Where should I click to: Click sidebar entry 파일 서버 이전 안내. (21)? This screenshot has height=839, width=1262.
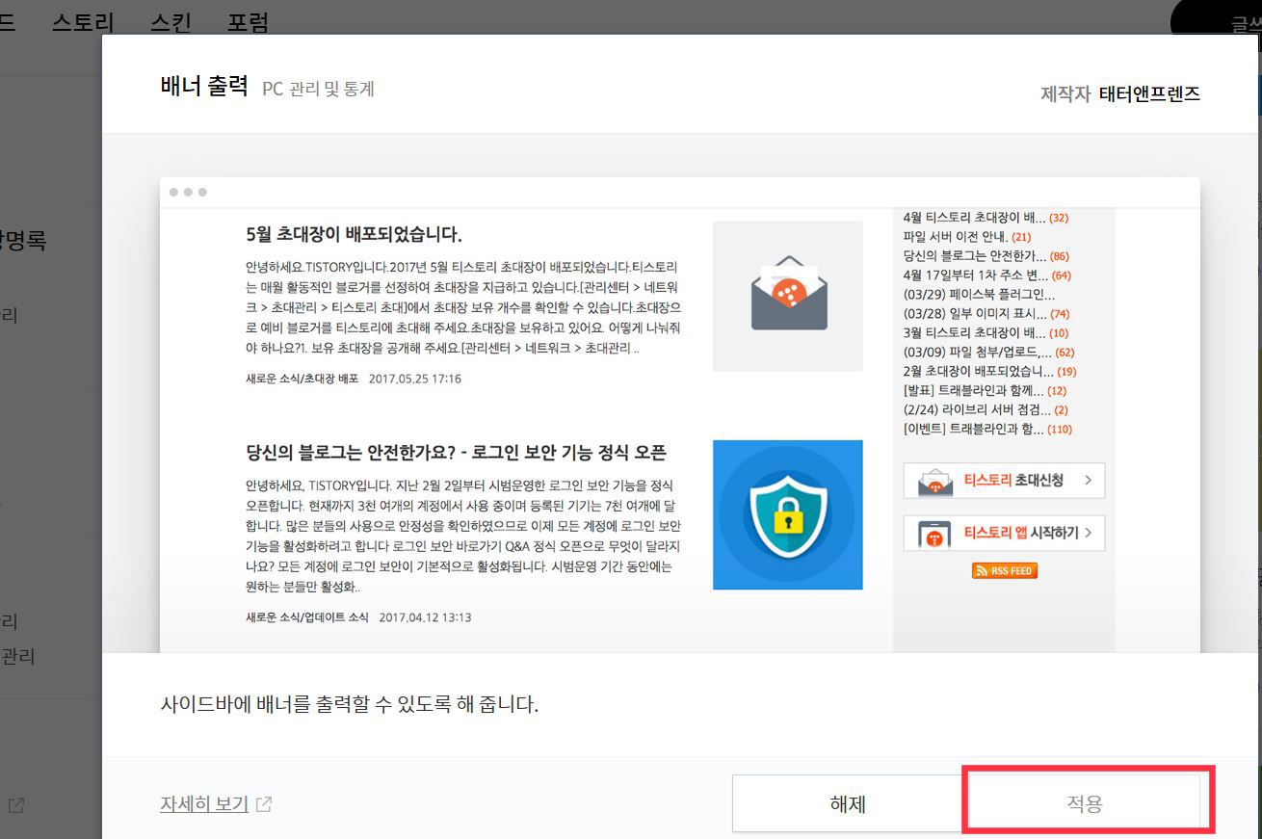(967, 237)
